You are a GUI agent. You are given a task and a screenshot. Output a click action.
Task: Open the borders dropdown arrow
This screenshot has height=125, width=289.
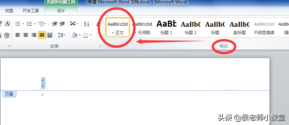pos(91,35)
